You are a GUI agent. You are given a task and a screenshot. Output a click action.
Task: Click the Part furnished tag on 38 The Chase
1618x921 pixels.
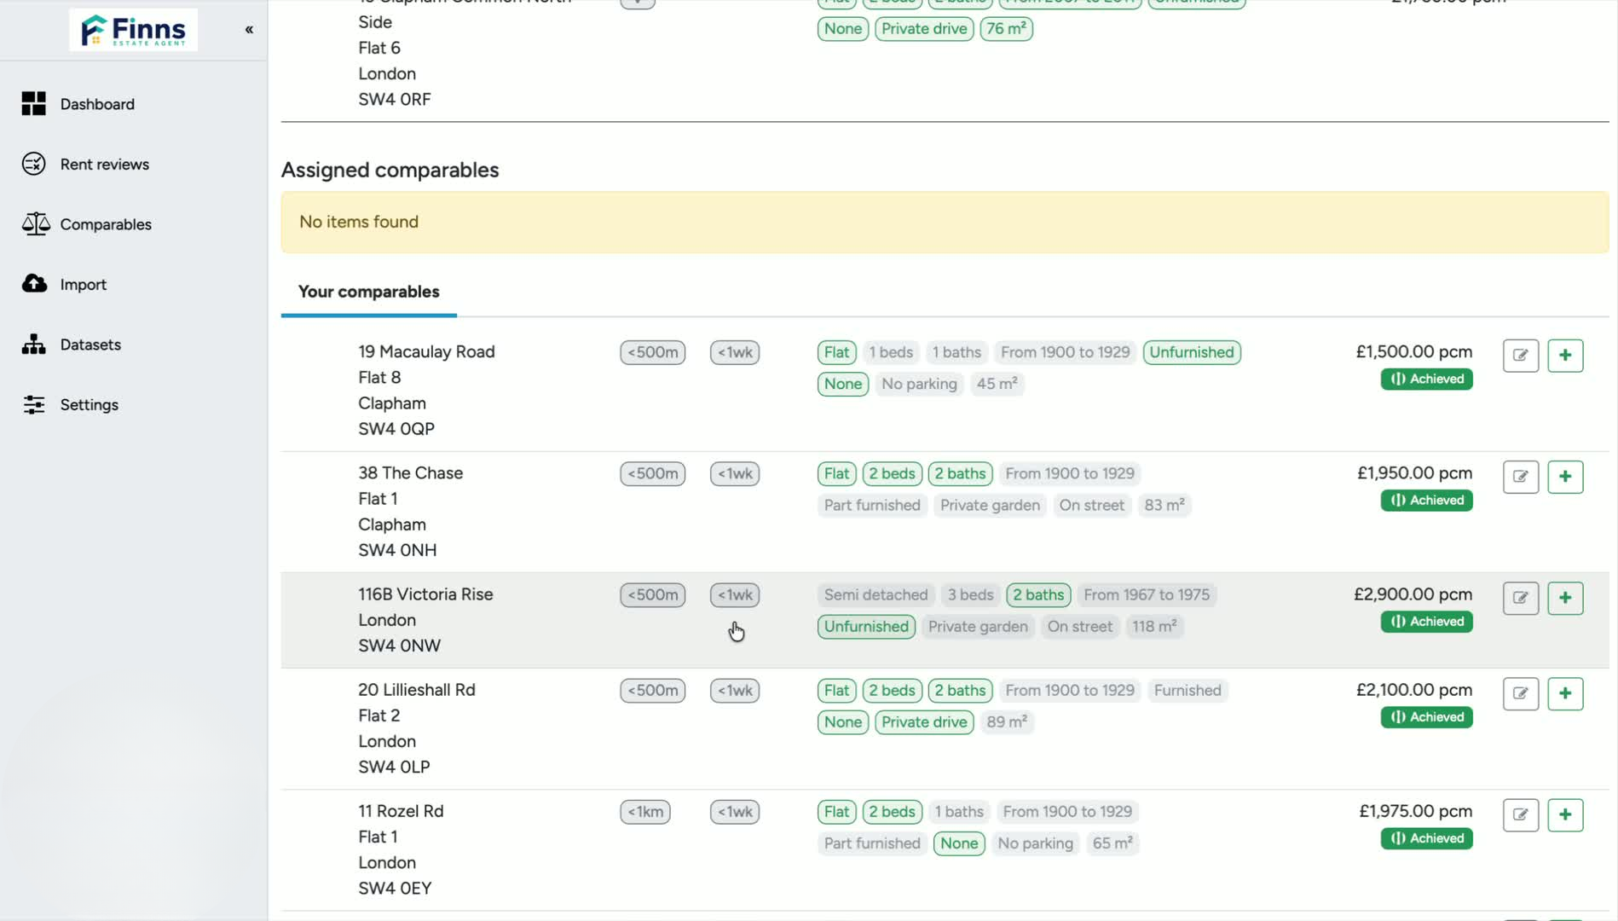(x=872, y=505)
